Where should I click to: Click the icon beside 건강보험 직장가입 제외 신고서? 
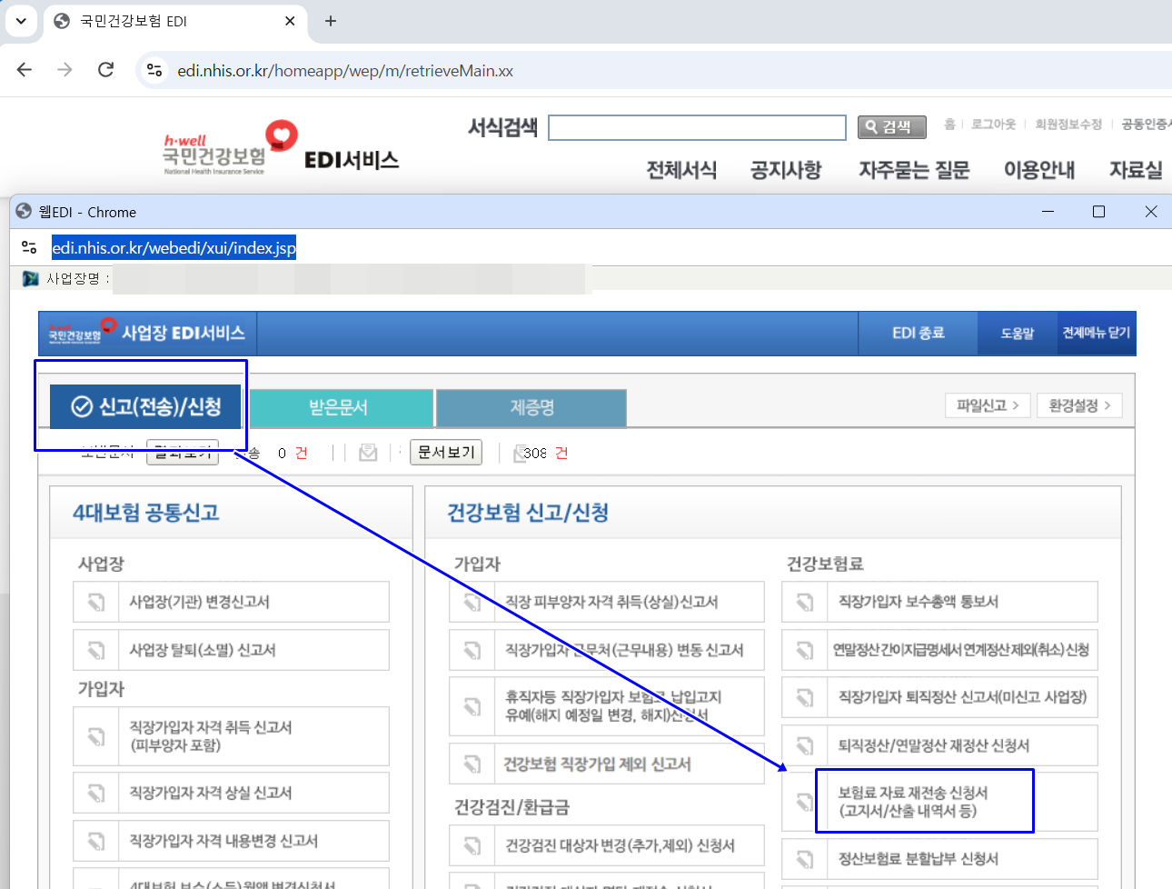pos(472,764)
